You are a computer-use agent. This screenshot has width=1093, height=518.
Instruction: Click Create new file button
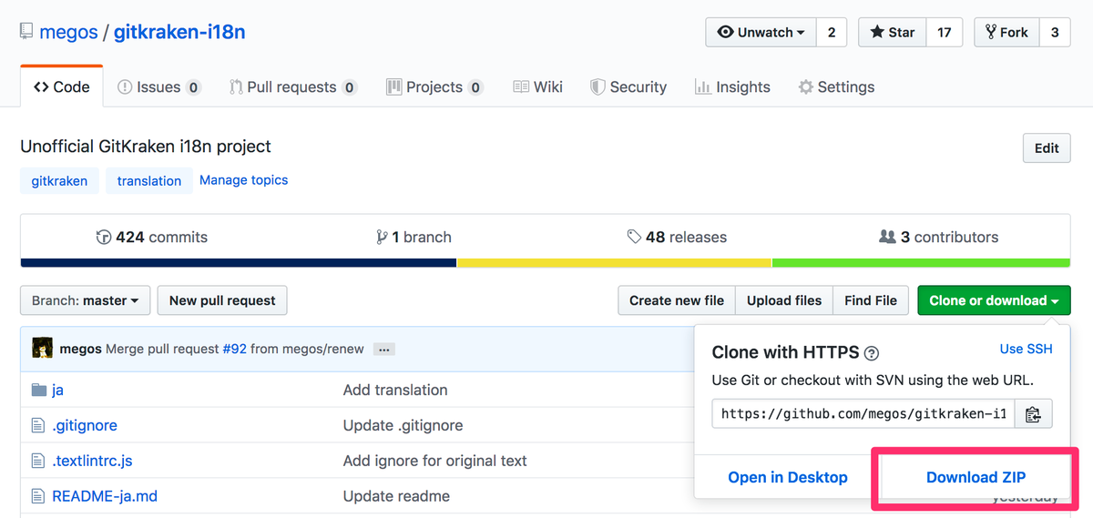[677, 300]
